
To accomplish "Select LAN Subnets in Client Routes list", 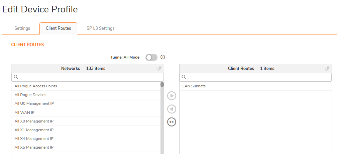I will pos(194,86).
